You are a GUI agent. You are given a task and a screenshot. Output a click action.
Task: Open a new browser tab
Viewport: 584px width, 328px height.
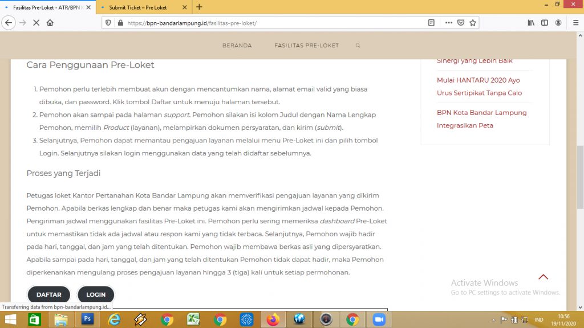pyautogui.click(x=199, y=7)
